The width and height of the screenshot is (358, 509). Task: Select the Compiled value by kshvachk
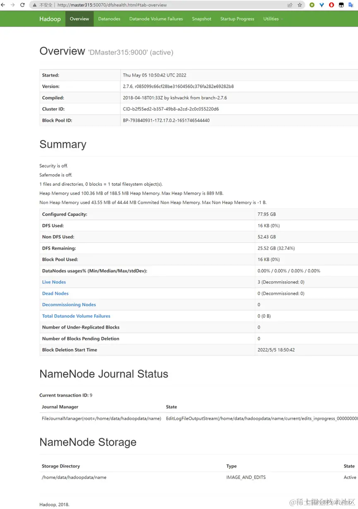pyautogui.click(x=175, y=98)
